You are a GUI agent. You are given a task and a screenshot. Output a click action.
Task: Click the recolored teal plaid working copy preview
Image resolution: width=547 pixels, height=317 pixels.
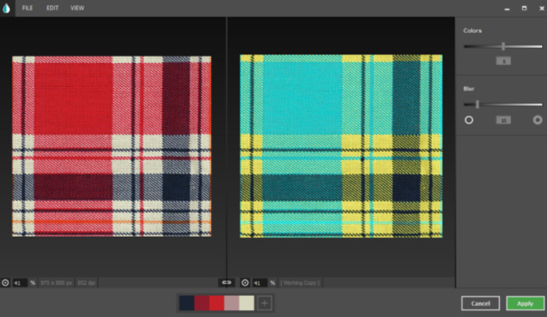341,146
